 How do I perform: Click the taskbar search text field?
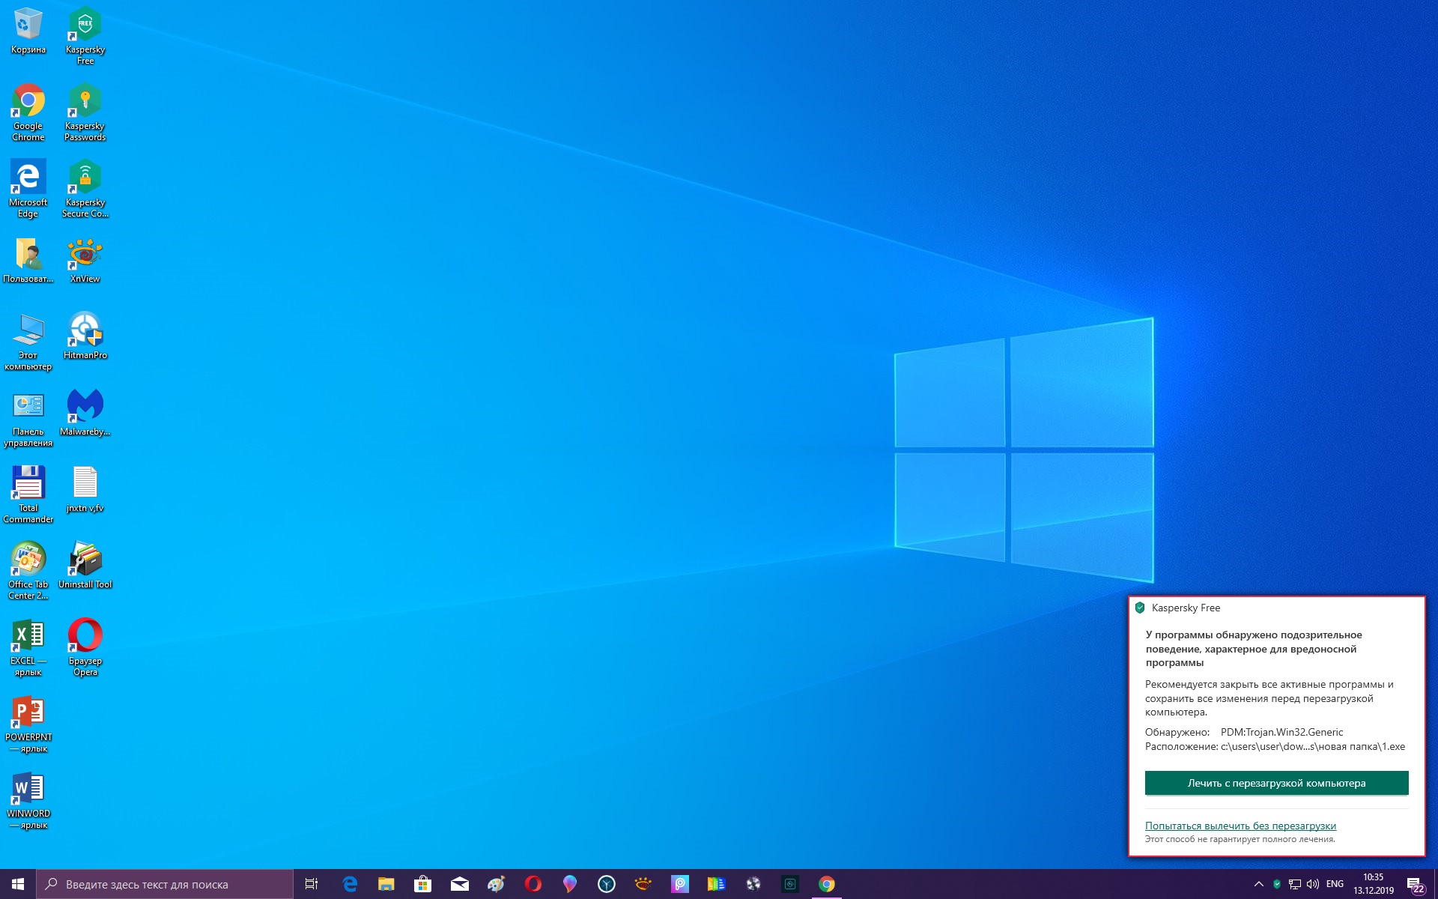pos(165,884)
